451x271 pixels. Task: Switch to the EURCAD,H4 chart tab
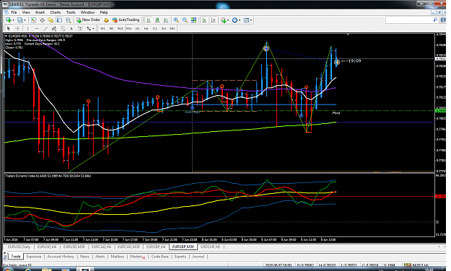point(102,247)
